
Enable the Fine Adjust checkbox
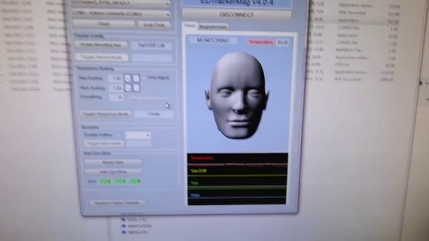(x=144, y=78)
